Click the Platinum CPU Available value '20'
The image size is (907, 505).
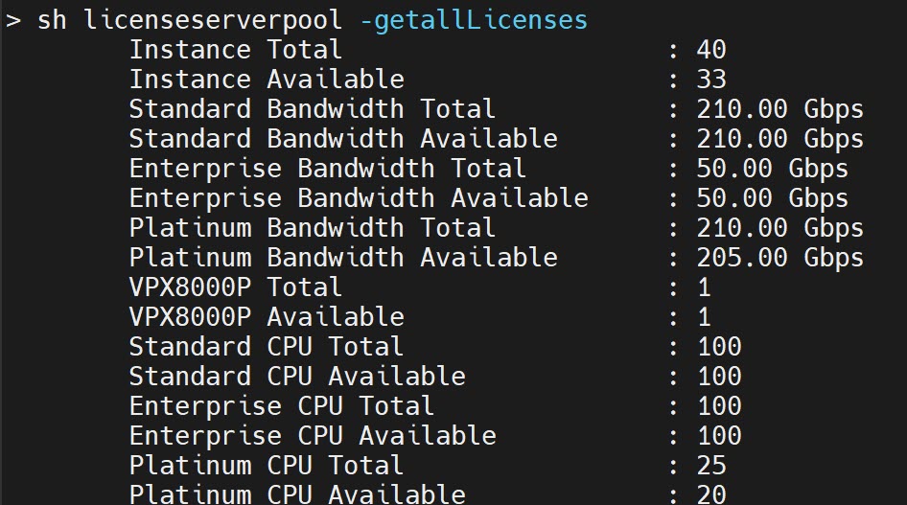tap(711, 494)
